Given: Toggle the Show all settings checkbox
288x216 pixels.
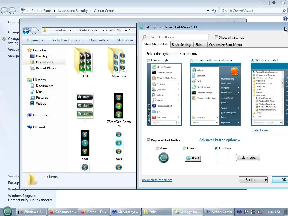Looking at the screenshot, I should [x=216, y=37].
